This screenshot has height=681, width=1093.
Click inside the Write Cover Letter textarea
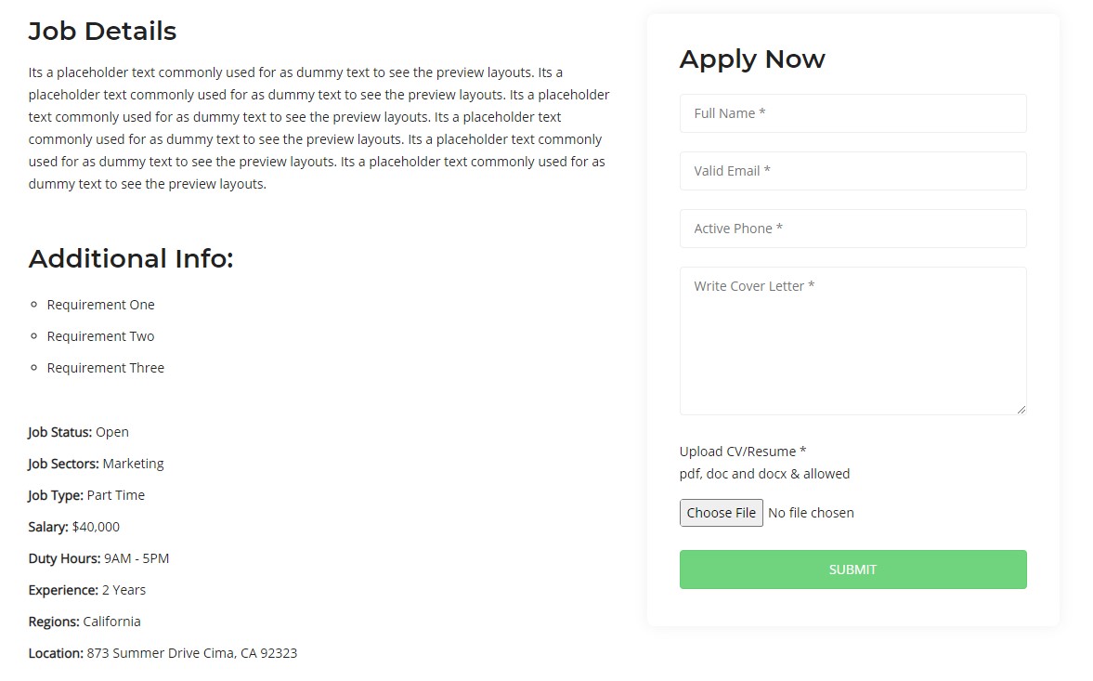point(852,340)
